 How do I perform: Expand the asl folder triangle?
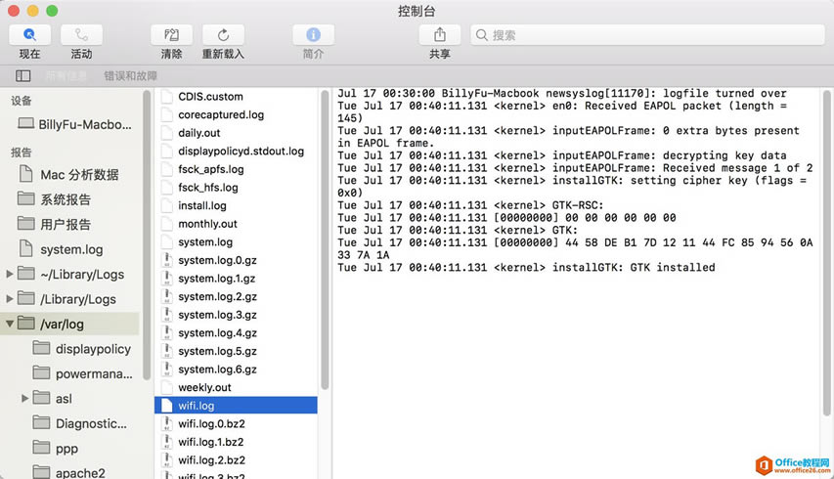[x=24, y=398]
